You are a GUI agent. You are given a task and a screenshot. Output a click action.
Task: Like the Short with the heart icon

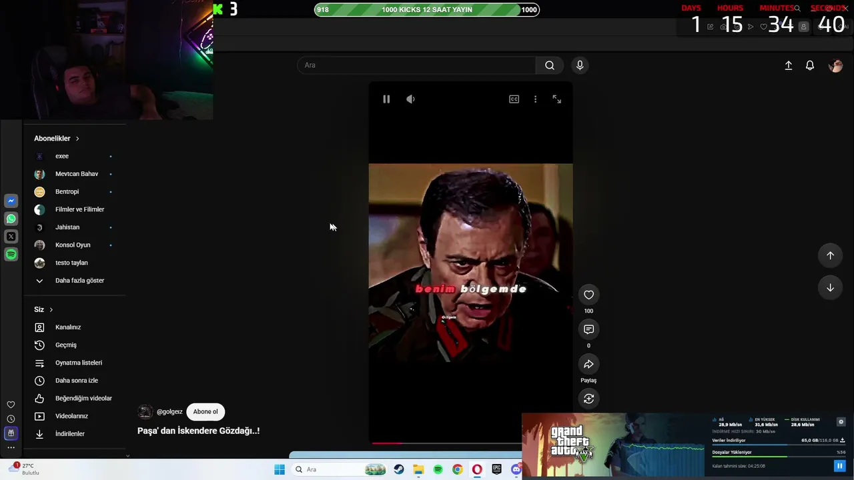pyautogui.click(x=588, y=295)
